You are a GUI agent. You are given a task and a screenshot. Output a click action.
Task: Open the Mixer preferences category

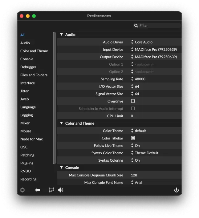(25, 123)
